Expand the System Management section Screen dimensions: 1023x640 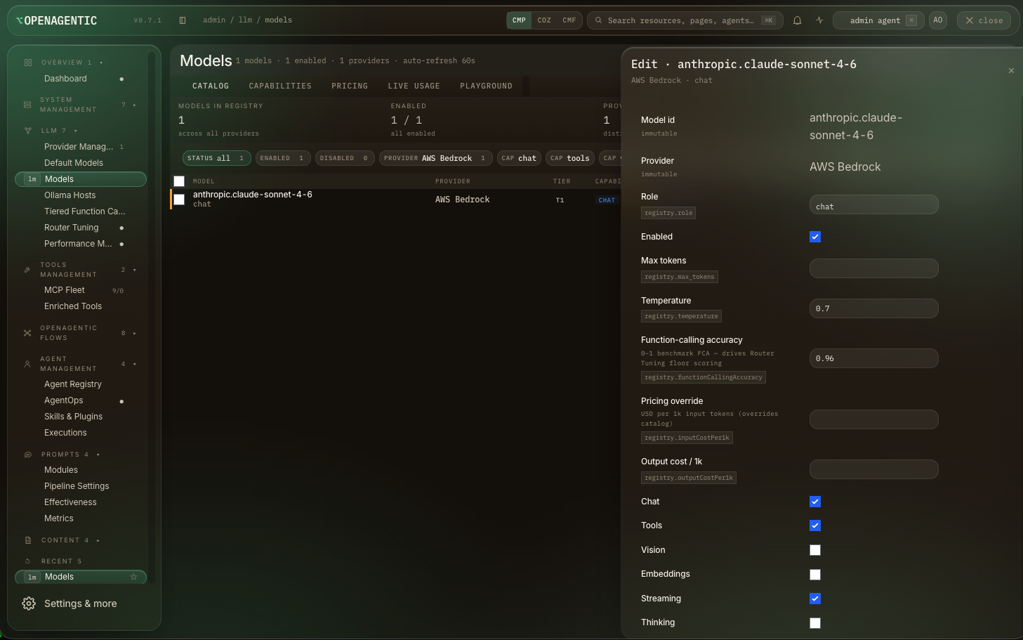pyautogui.click(x=134, y=105)
